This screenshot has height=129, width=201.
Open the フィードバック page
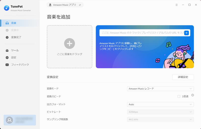pyautogui.click(x=20, y=65)
